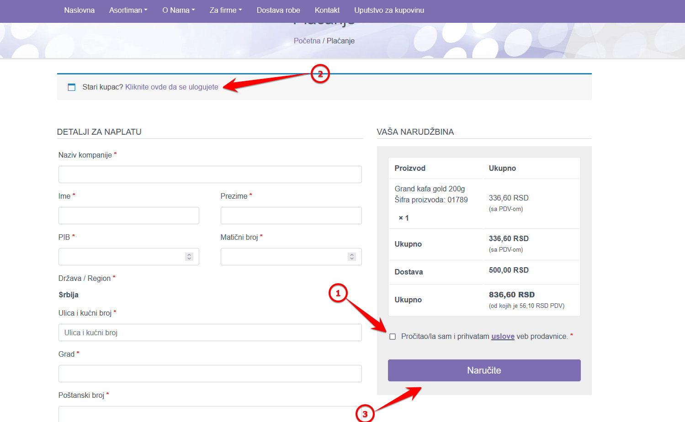
Task: Open Uputstvo za kupovinu page
Action: click(389, 10)
